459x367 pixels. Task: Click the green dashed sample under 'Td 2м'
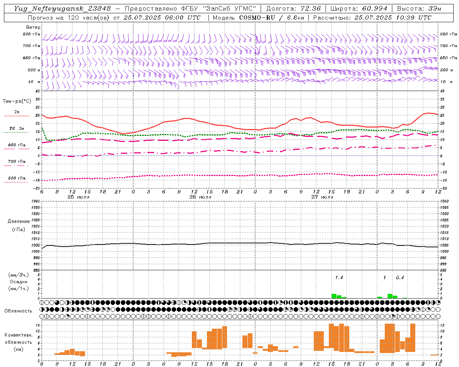point(16,132)
